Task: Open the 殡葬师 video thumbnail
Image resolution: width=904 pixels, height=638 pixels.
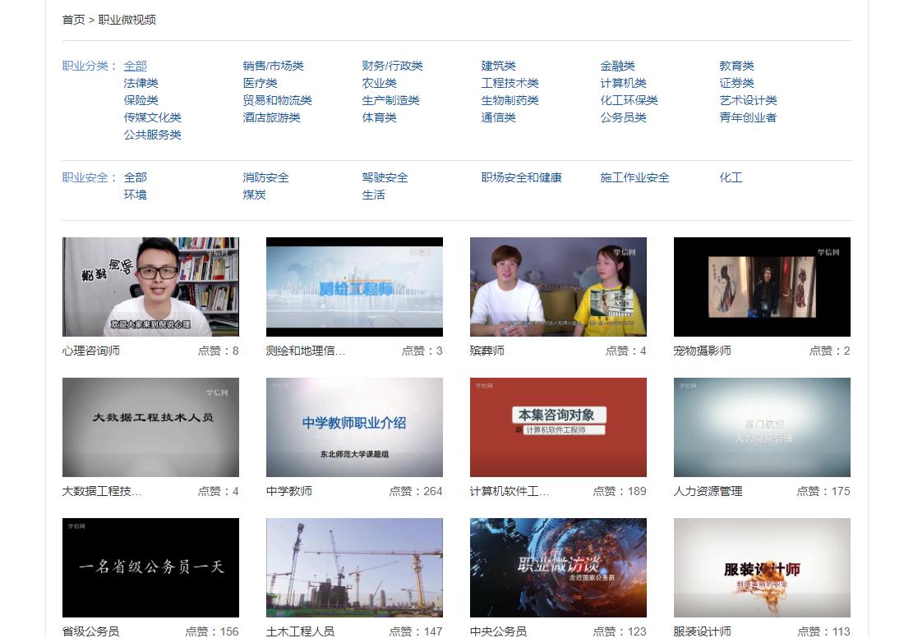Action: [x=558, y=287]
